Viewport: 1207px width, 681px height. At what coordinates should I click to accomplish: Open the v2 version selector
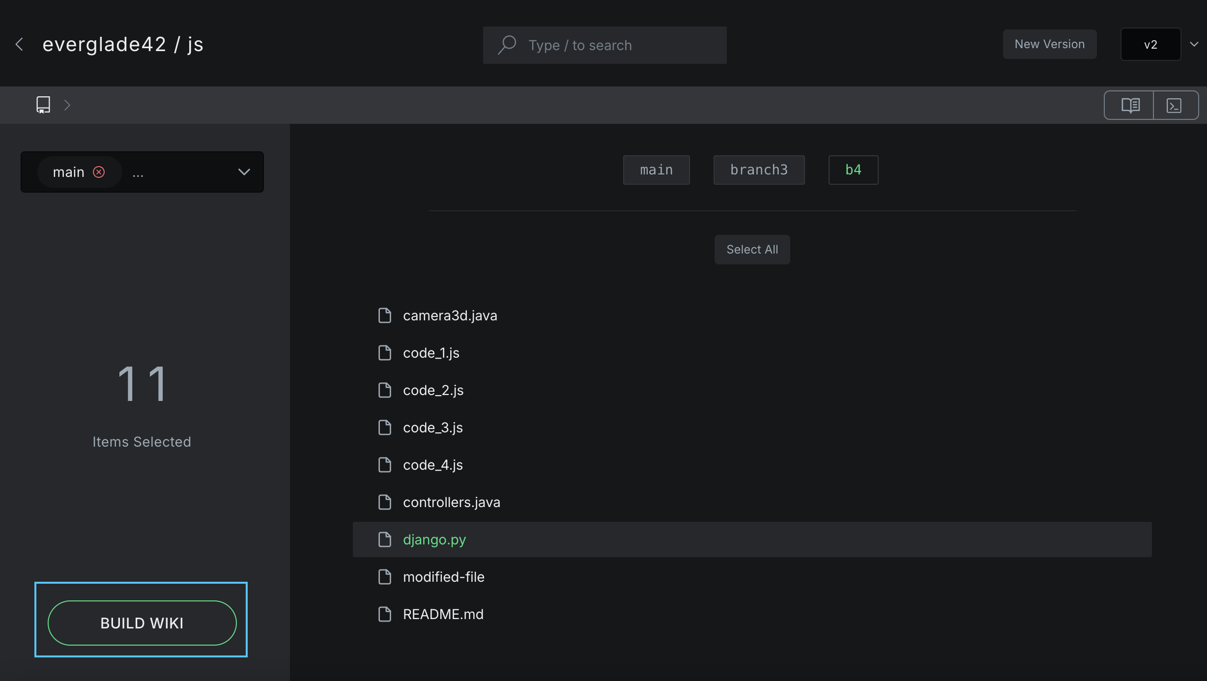[x=1150, y=44]
